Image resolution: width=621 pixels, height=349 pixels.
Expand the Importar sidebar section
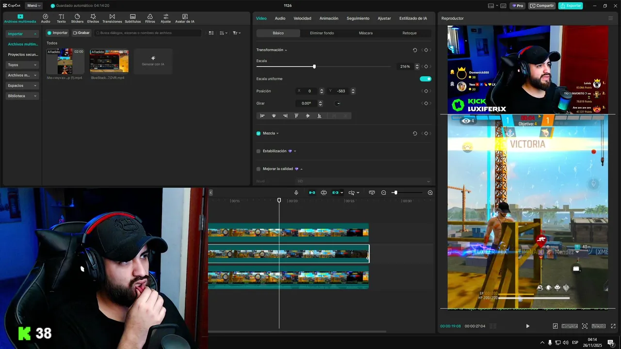22,34
